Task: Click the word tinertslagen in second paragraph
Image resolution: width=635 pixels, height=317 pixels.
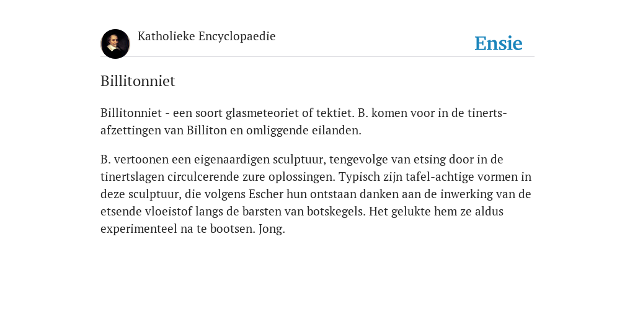Action: 133,177
